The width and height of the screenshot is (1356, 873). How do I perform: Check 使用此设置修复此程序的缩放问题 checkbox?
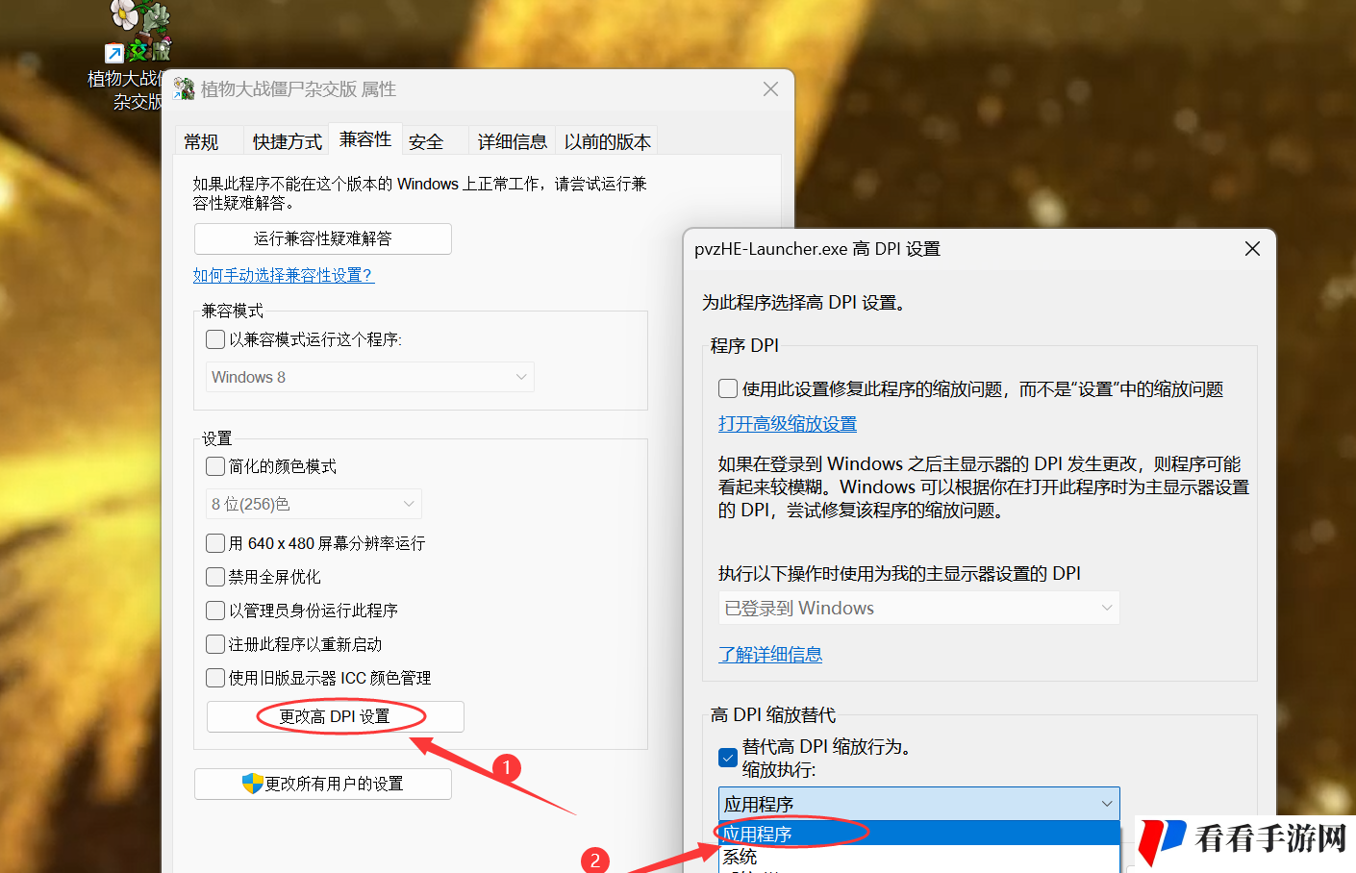pos(728,388)
